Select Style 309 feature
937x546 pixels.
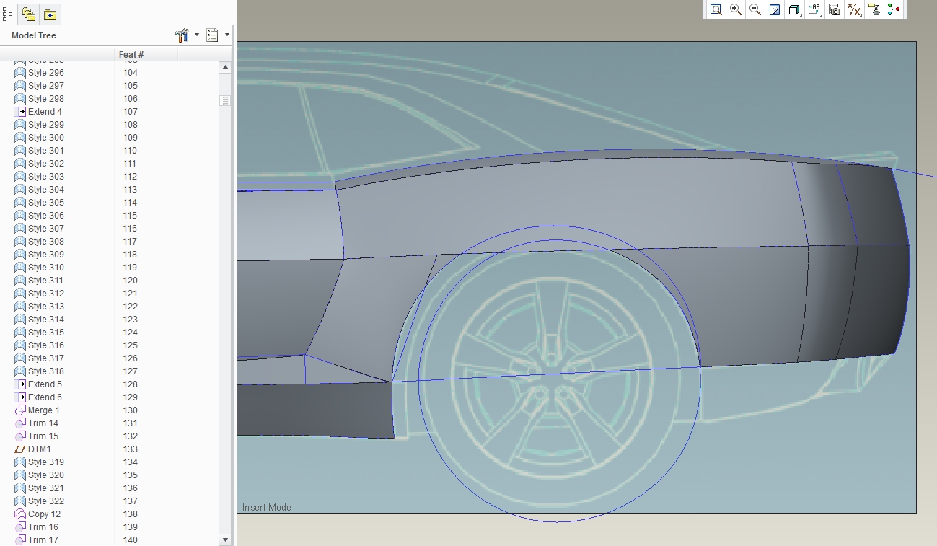pyautogui.click(x=46, y=255)
